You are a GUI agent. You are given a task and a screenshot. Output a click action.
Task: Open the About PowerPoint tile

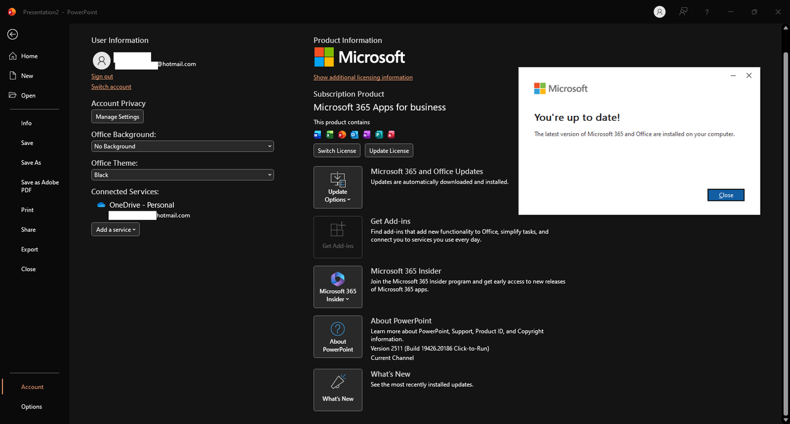pyautogui.click(x=338, y=336)
